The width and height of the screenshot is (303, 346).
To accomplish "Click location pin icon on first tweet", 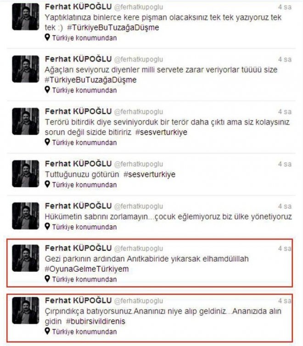I will click(x=47, y=37).
